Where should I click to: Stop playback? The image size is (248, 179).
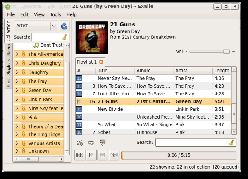click(x=103, y=155)
